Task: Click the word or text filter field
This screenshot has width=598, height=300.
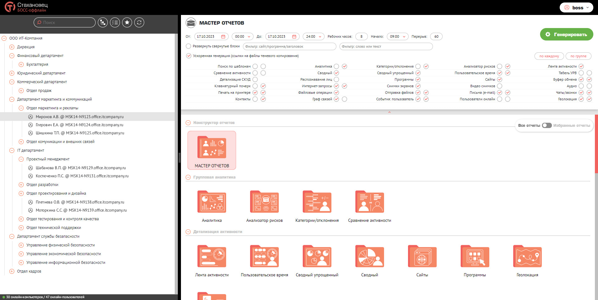Action: tap(386, 46)
